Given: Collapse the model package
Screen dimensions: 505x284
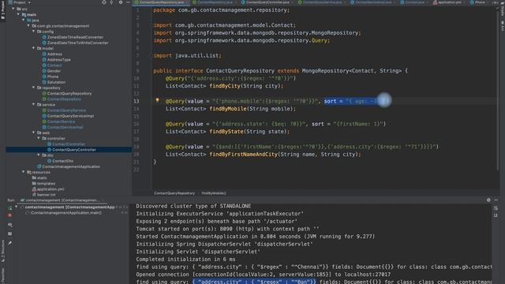Looking at the screenshot, I should point(33,48).
